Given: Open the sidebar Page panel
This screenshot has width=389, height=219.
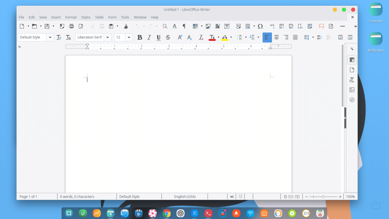Looking at the screenshot, I should 352,70.
